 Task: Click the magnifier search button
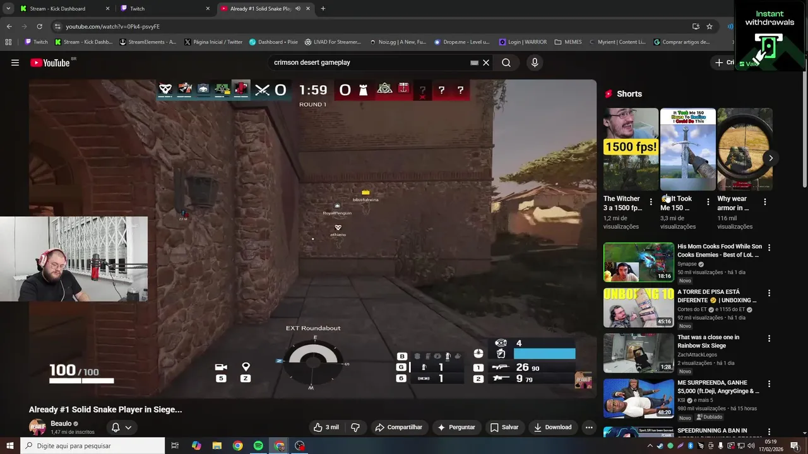tap(506, 62)
